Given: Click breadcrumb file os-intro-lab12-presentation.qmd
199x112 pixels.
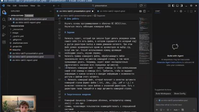Looking at the screenshot, I should tap(76, 16).
